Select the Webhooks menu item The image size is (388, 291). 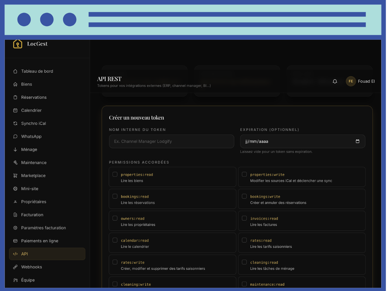(47, 267)
